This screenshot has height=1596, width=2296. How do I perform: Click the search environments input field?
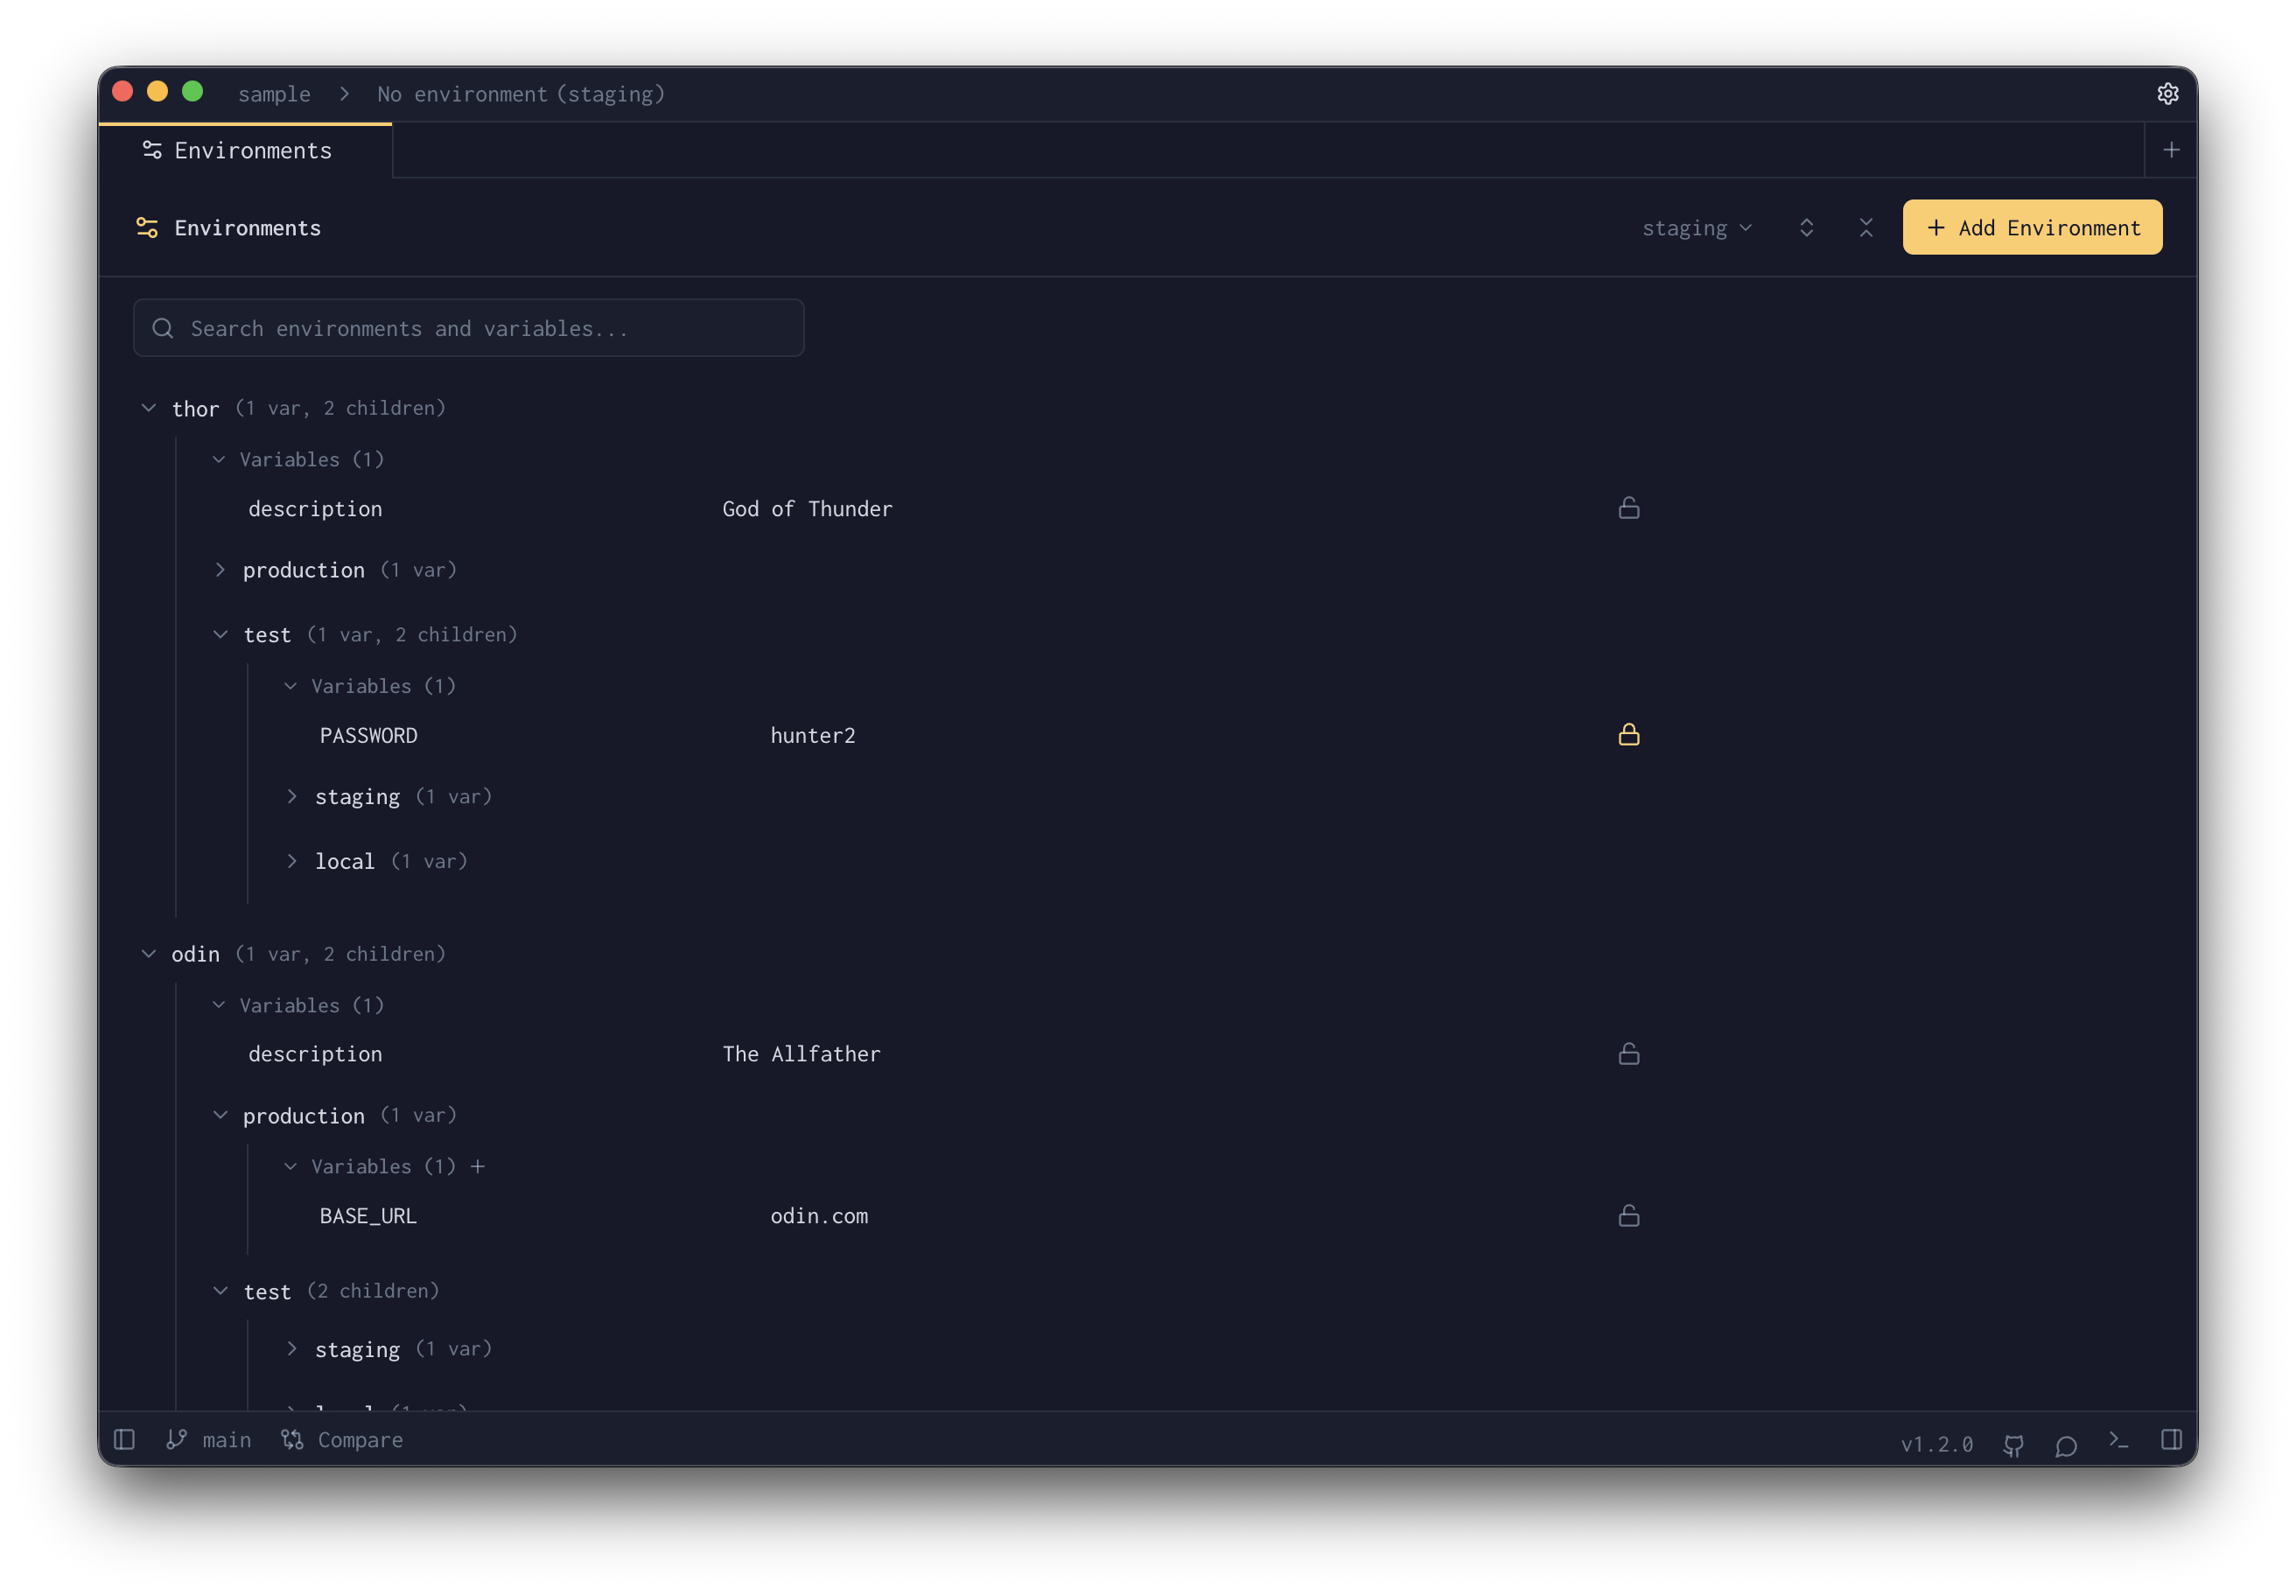[468, 327]
